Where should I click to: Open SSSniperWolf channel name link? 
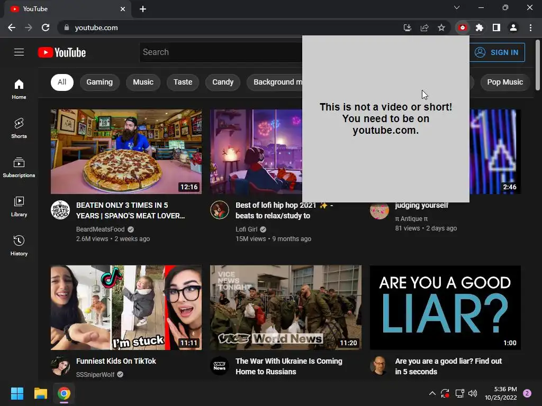95,375
